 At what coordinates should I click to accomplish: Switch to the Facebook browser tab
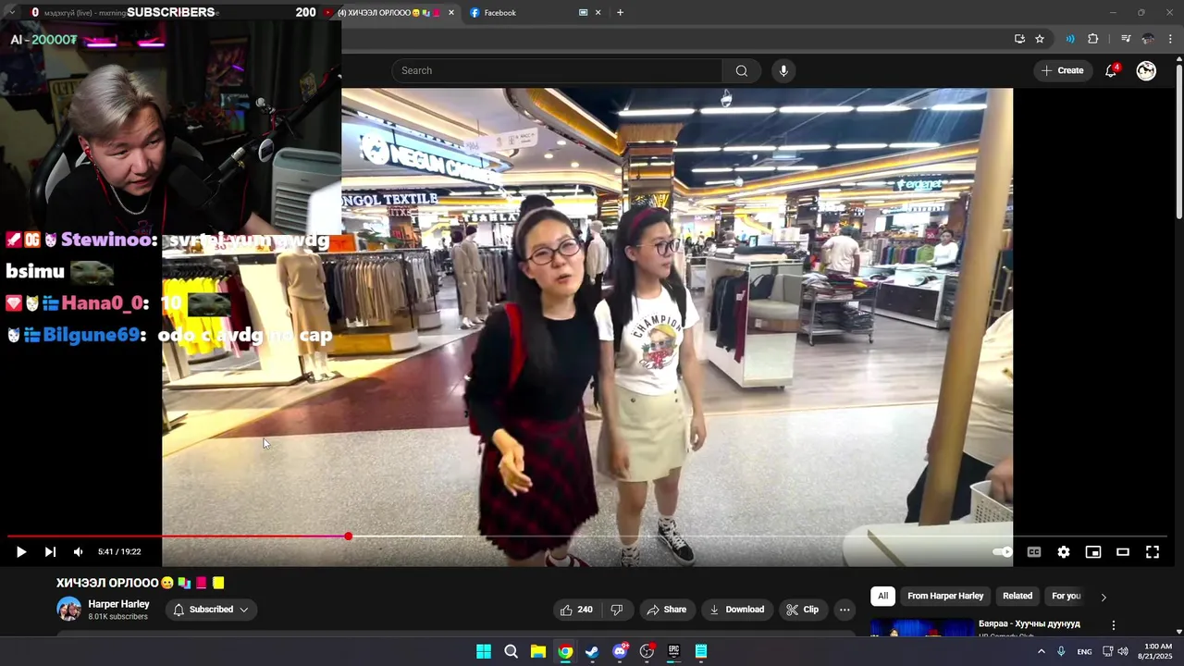click(524, 13)
